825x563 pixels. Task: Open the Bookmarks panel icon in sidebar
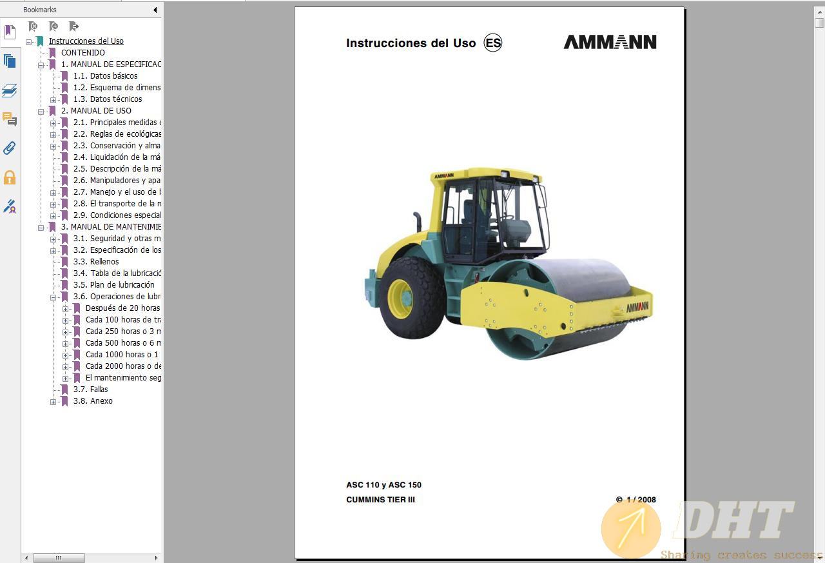pyautogui.click(x=10, y=32)
